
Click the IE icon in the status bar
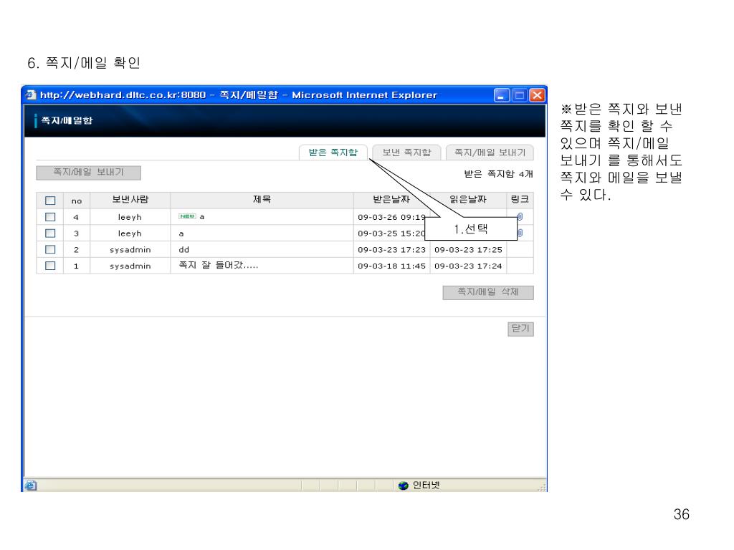pos(31,486)
